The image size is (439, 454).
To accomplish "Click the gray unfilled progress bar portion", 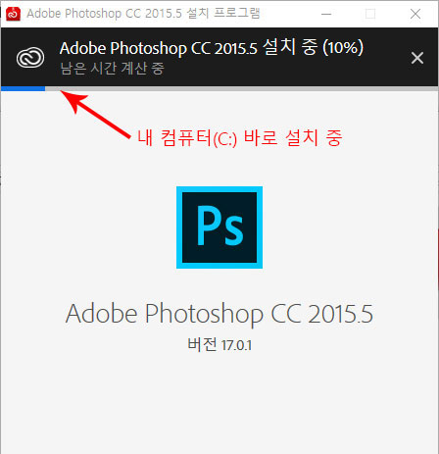I will tap(241, 88).
